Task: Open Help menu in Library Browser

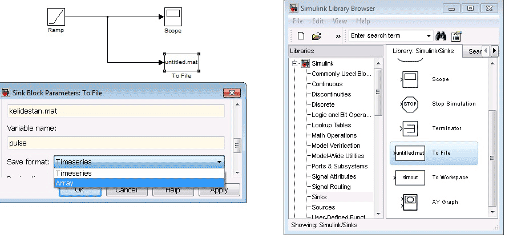Action: point(363,21)
